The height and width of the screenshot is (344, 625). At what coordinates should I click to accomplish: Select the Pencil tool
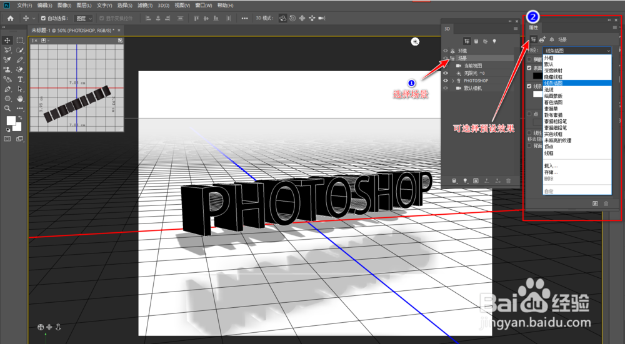(20, 60)
